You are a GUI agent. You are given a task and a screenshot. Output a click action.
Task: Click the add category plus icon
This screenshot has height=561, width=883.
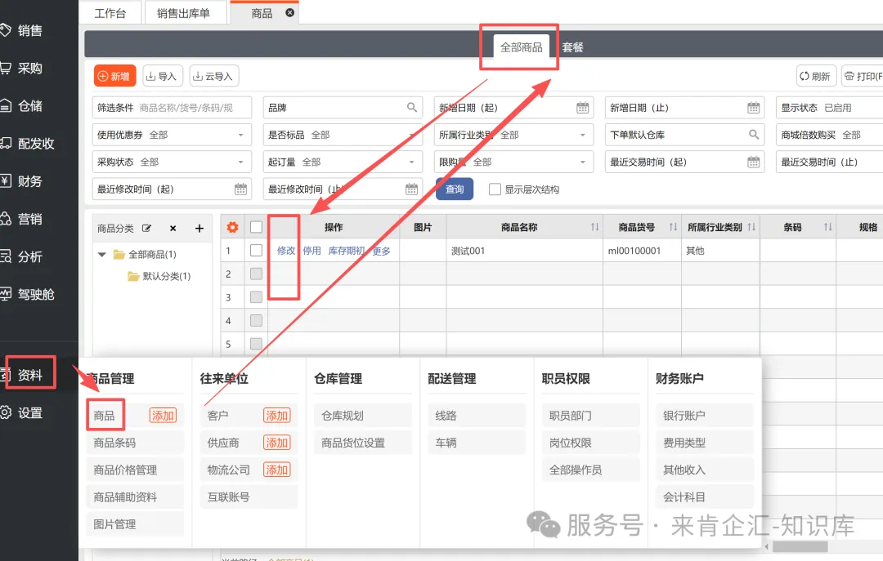199,229
